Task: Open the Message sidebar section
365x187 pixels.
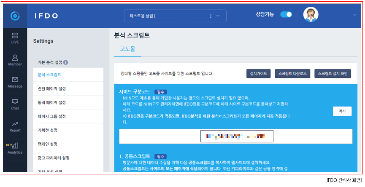Action: pos(15,83)
